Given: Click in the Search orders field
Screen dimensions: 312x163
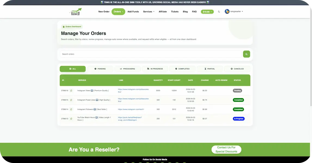Looking at the screenshot, I should point(151,54).
